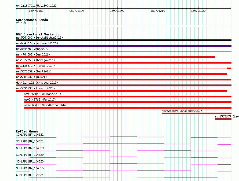Viewport: 239px width, 181px height.
Task: Open SCHLAP1|NR_104321 transcript label
Action: click(30, 141)
